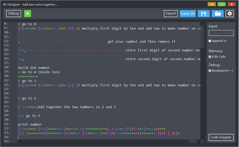Click the Input text field
Viewport: 239px width, 147px height.
pyautogui.click(x=221, y=33)
